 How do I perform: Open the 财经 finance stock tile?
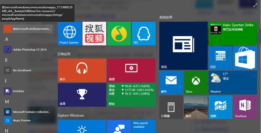pyautogui.click(x=131, y=95)
